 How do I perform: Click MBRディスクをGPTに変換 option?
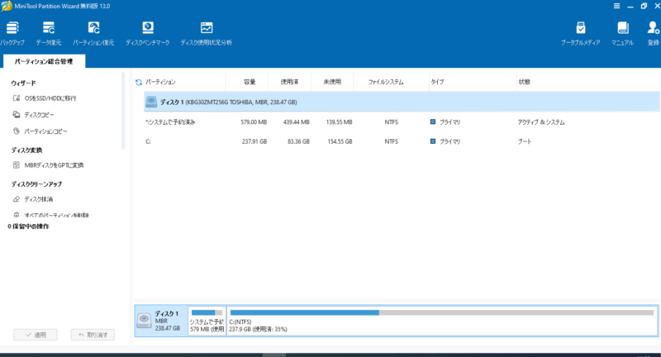click(53, 165)
